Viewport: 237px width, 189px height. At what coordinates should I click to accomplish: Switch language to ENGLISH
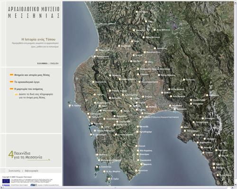(x=55, y=63)
